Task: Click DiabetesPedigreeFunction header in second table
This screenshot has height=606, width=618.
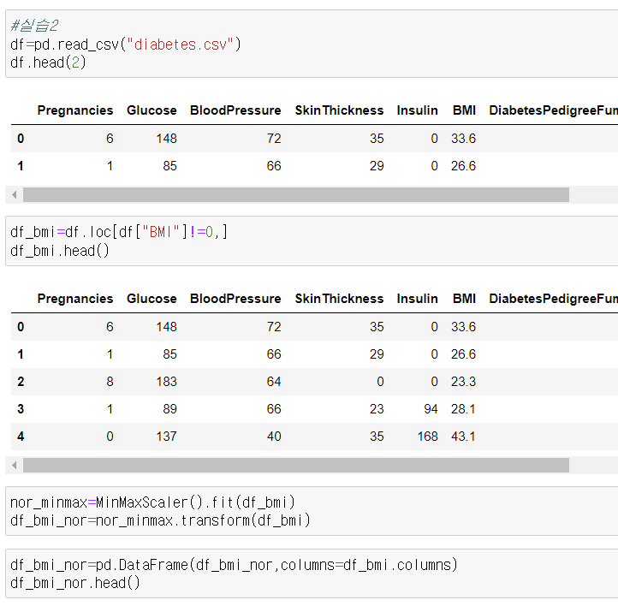Action: 553,299
